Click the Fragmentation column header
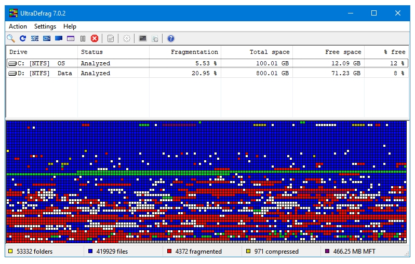The image size is (415, 264). point(185,52)
